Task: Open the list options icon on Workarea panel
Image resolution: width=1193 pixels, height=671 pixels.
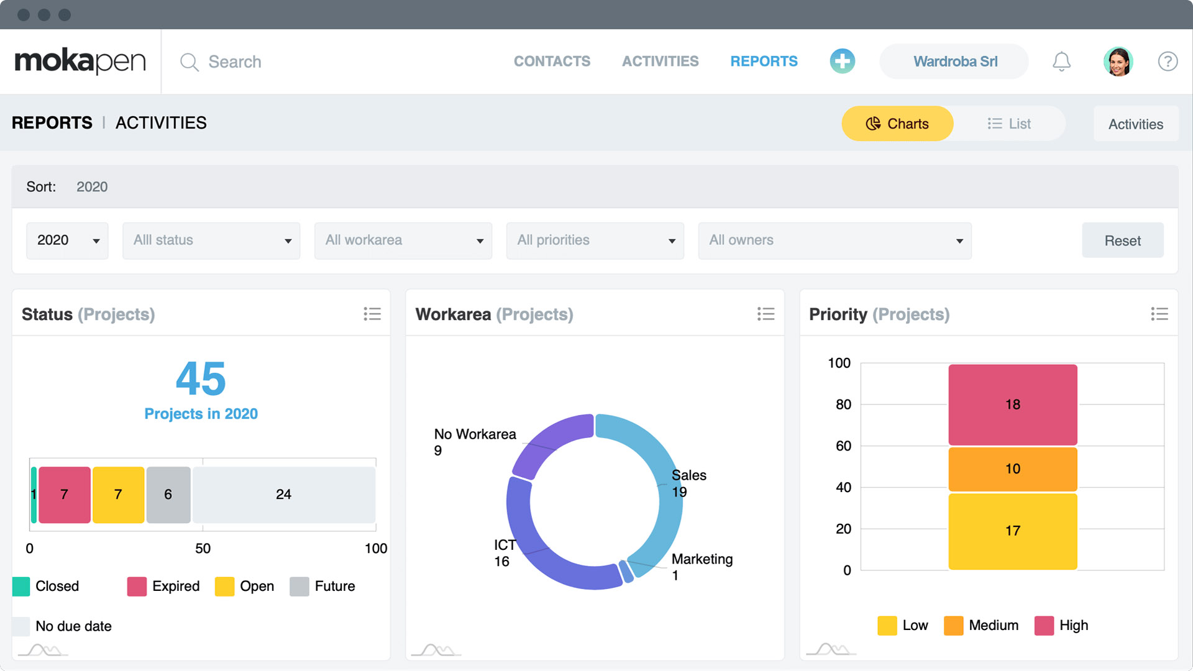Action: pyautogui.click(x=766, y=314)
